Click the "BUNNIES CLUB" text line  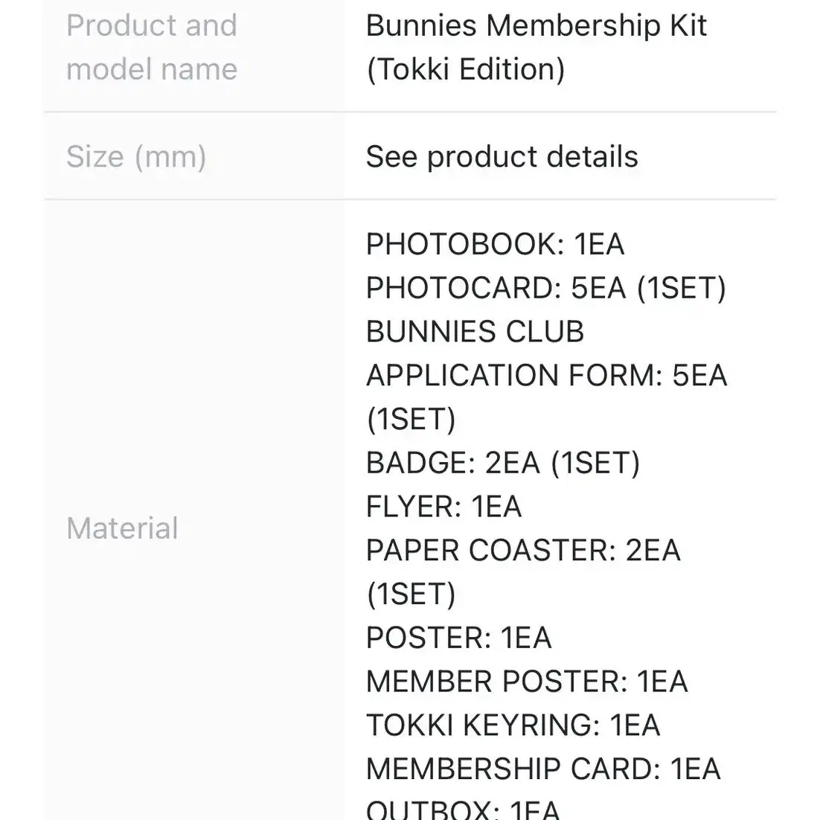(x=475, y=332)
